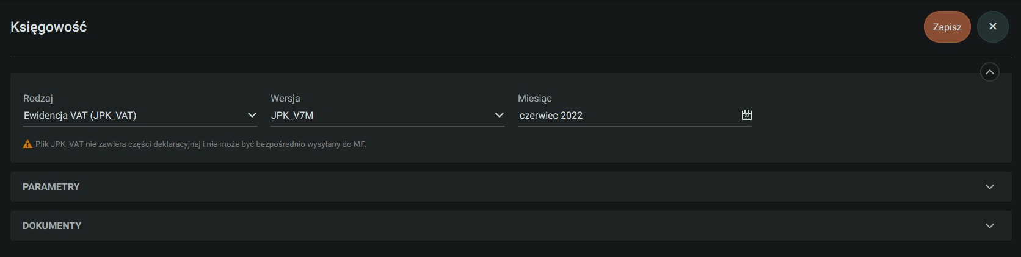Image resolution: width=1021 pixels, height=257 pixels.
Task: Open the calendar picker for Miesiąc
Action: [x=746, y=115]
